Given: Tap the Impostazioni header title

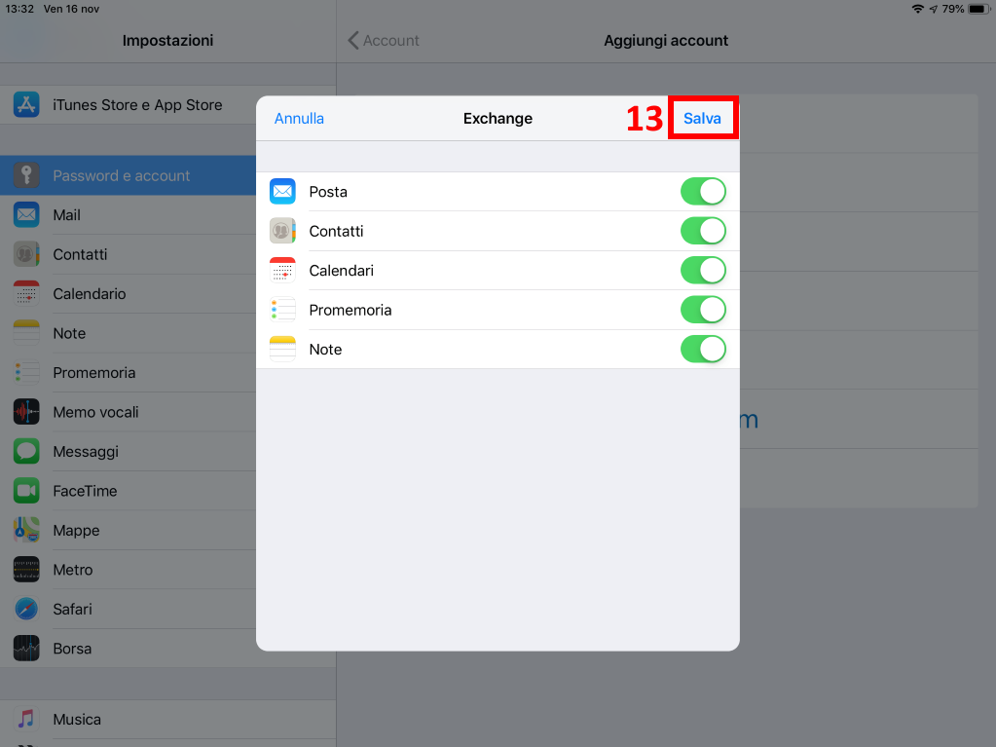Looking at the screenshot, I should pos(167,41).
